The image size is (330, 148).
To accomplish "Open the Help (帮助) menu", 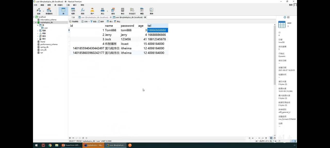I will (82, 5).
